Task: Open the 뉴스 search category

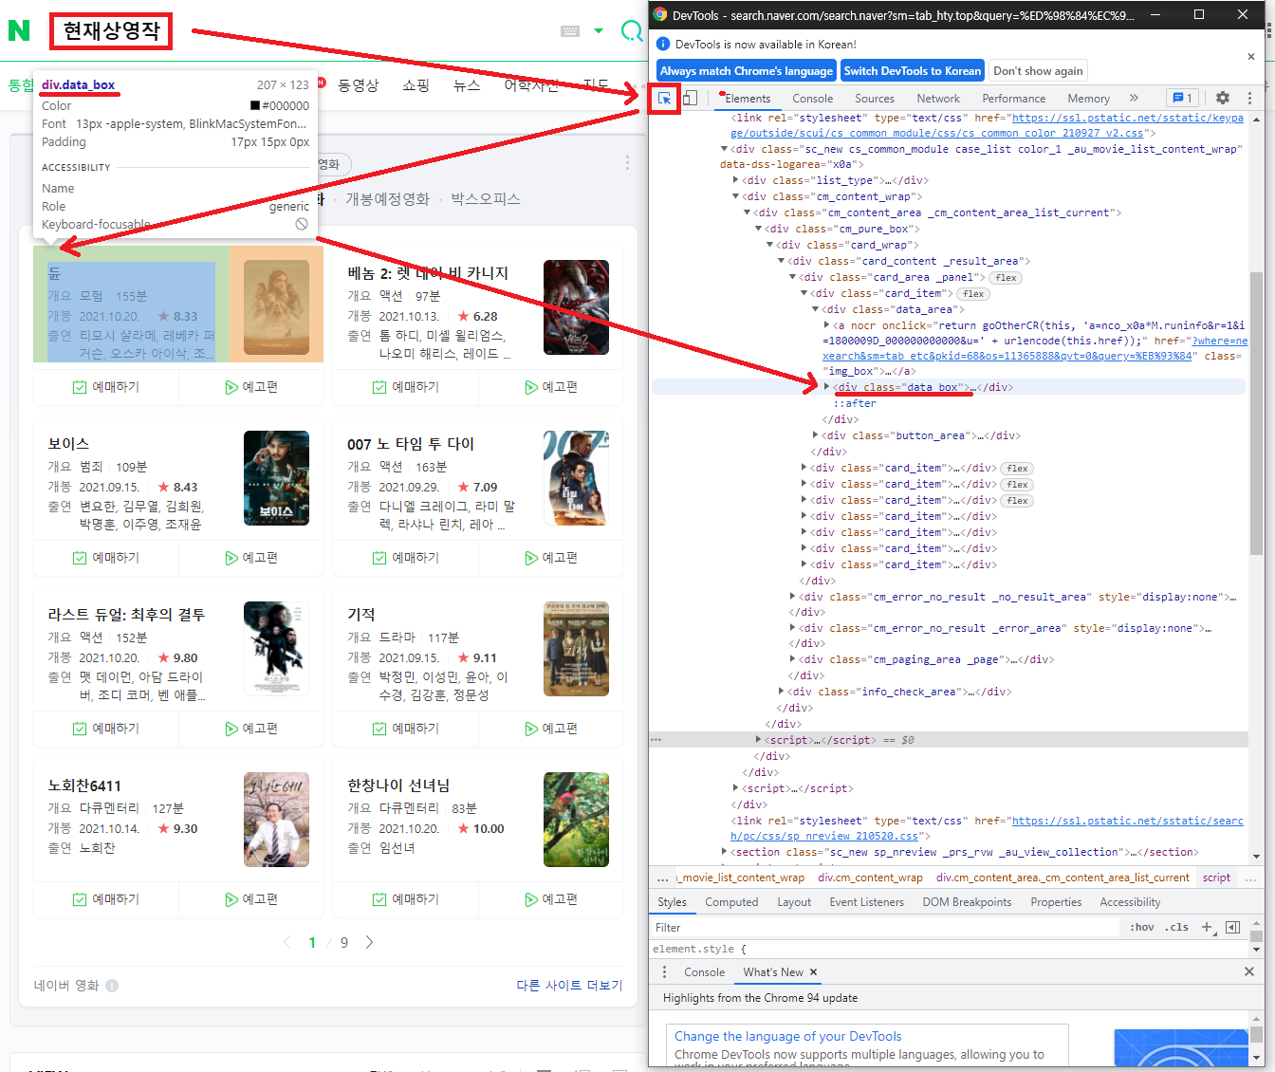Action: tap(467, 85)
